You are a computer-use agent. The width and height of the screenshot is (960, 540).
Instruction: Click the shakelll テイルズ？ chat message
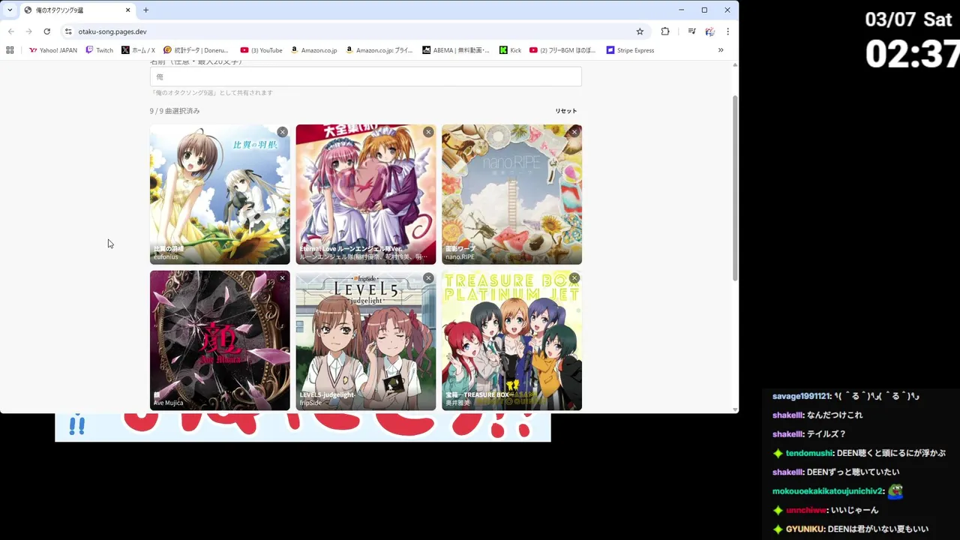[809, 434]
